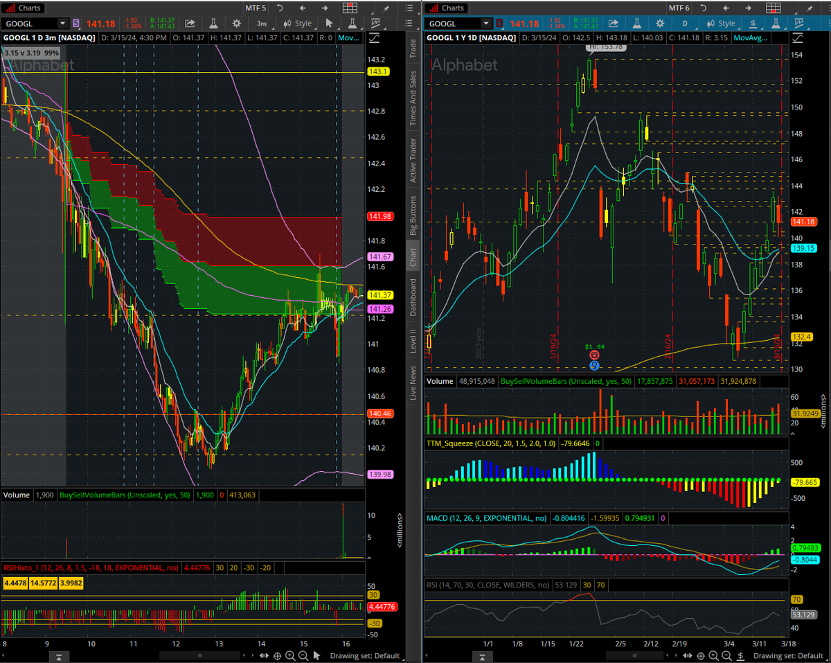Go forward using left chart's right arrow
This screenshot has width=831, height=663.
[325, 8]
